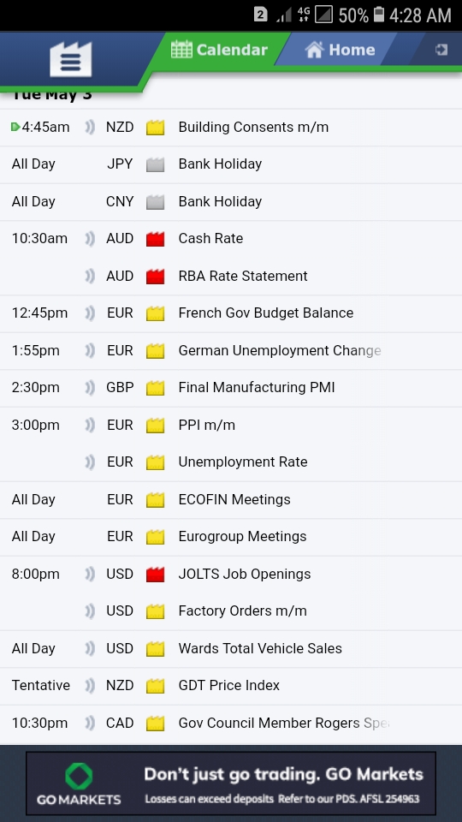Tap the gray impact icon for JPY Bank Holiday
Screen dimensions: 462x822
[155, 164]
